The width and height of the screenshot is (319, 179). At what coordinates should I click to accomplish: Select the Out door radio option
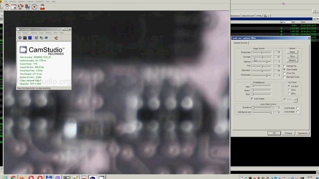point(289,86)
